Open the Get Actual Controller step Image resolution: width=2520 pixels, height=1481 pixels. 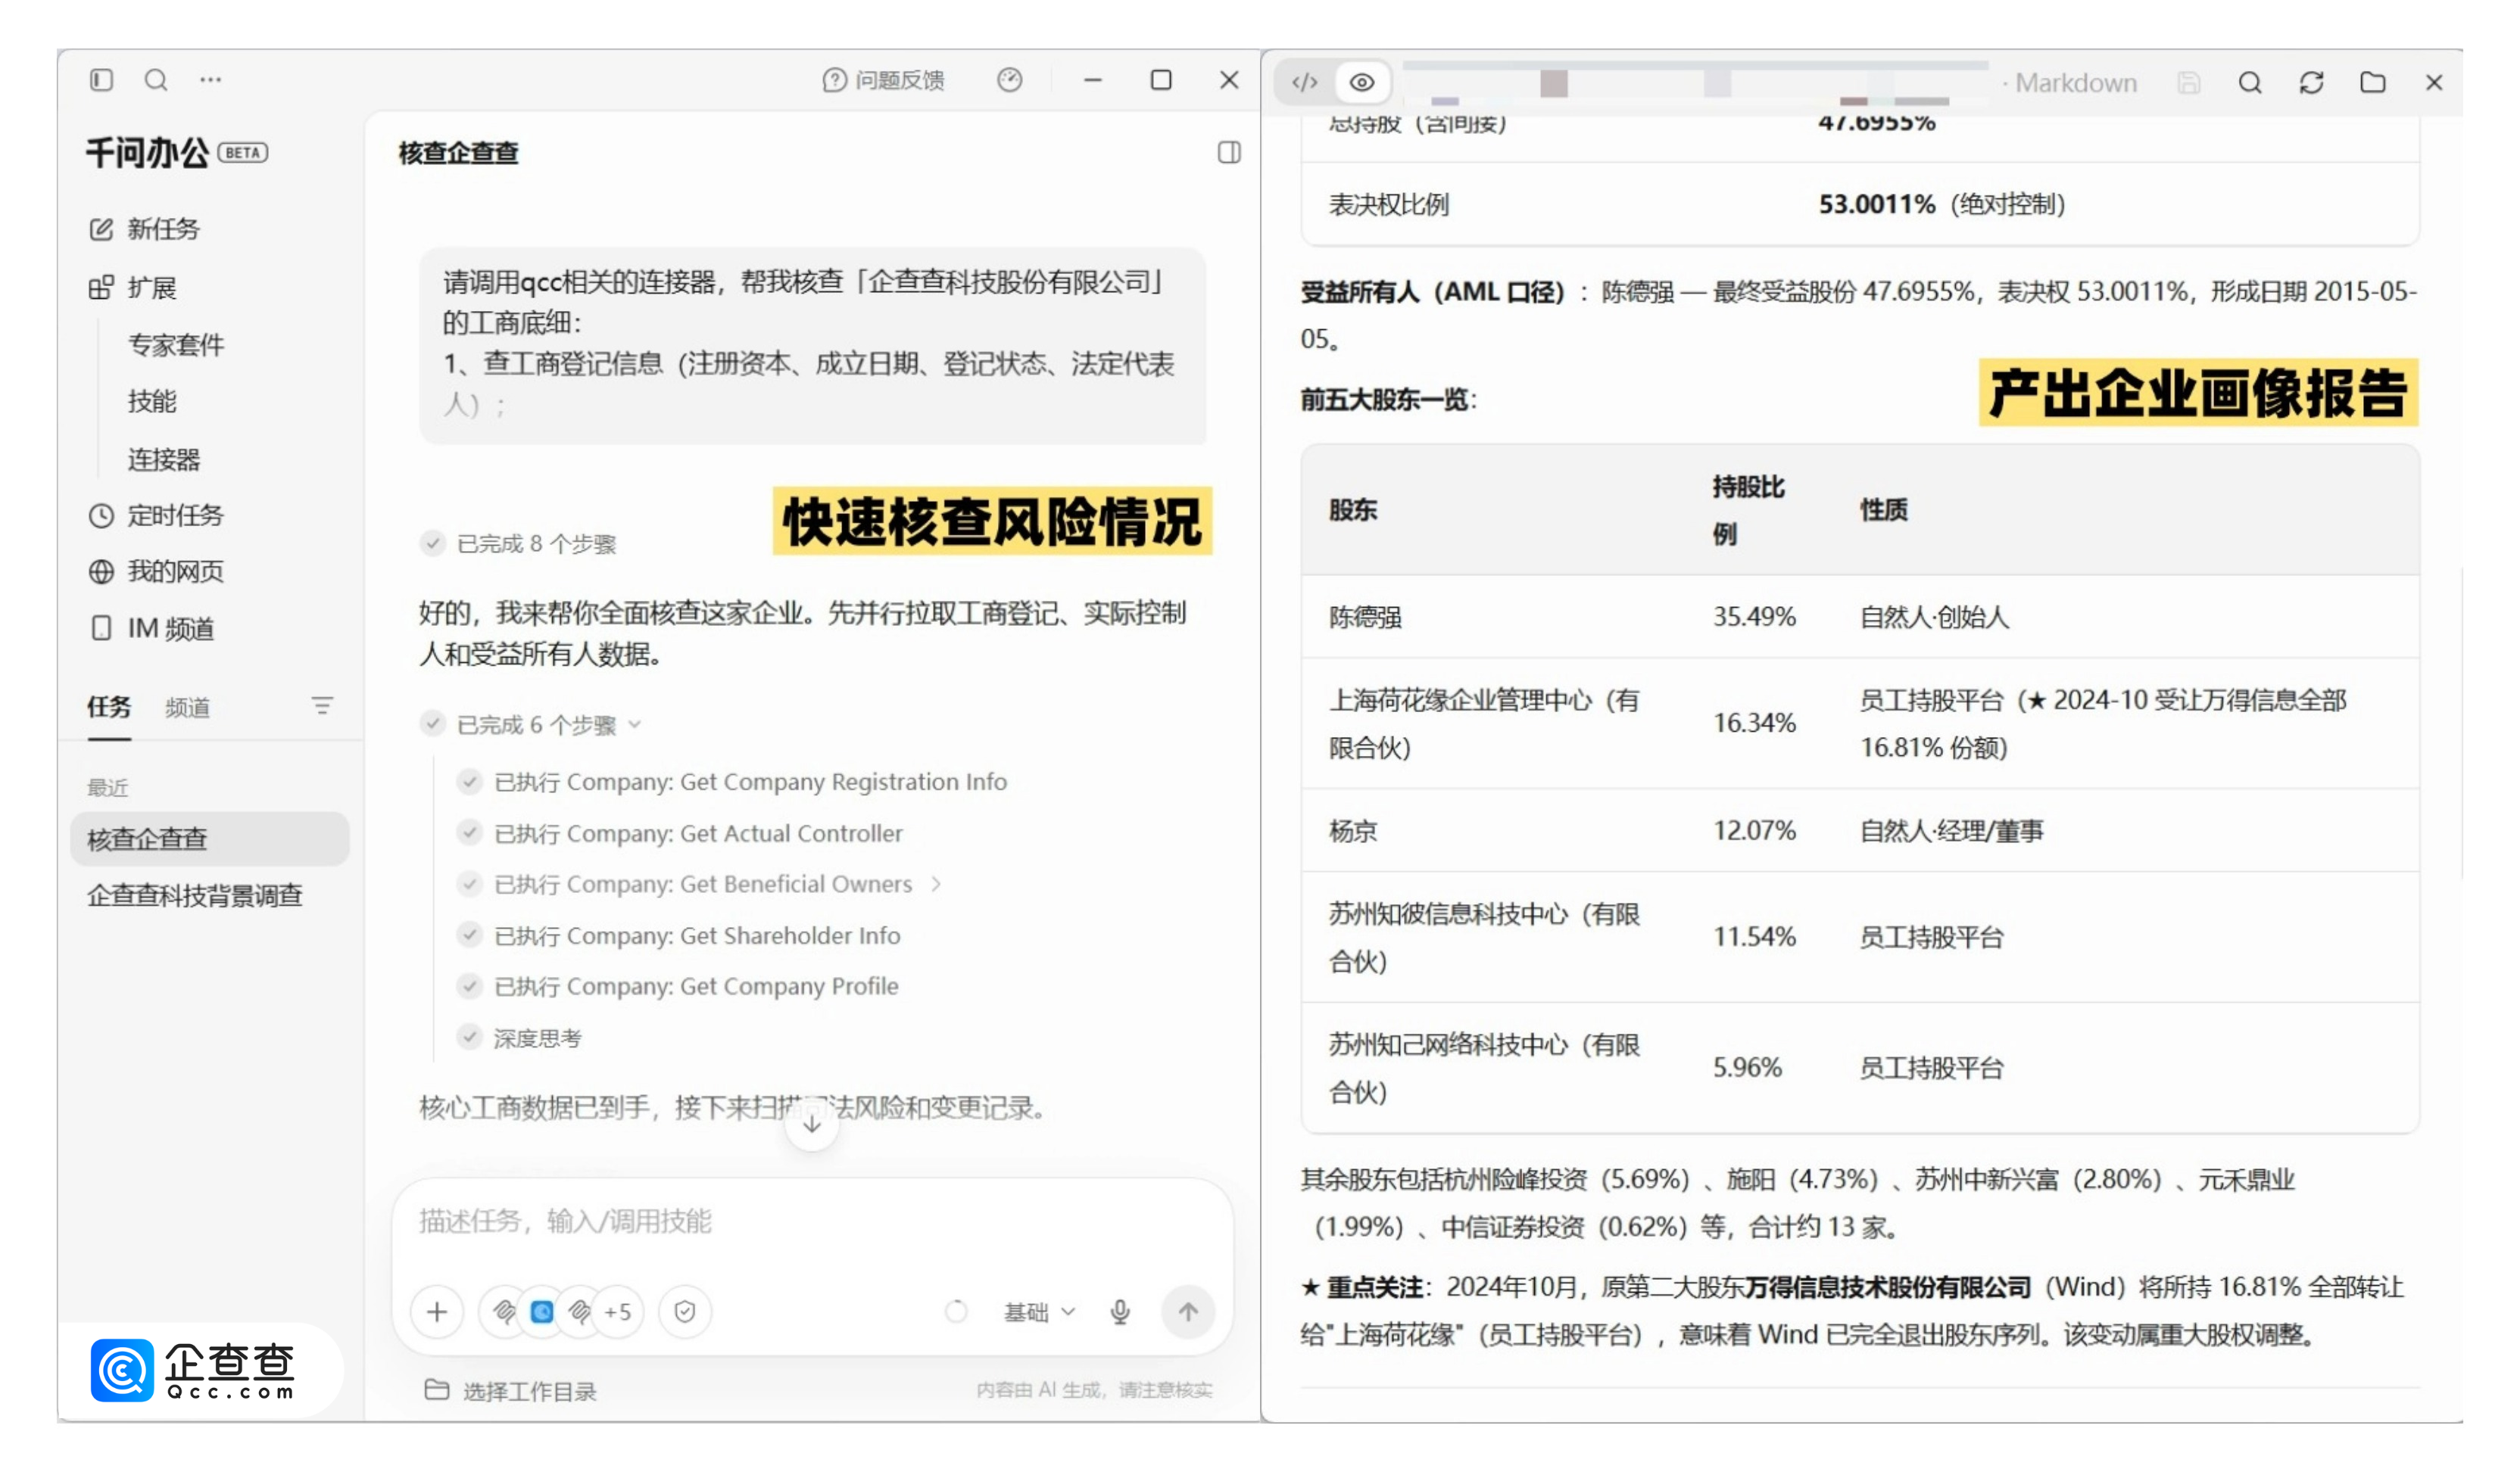click(680, 833)
